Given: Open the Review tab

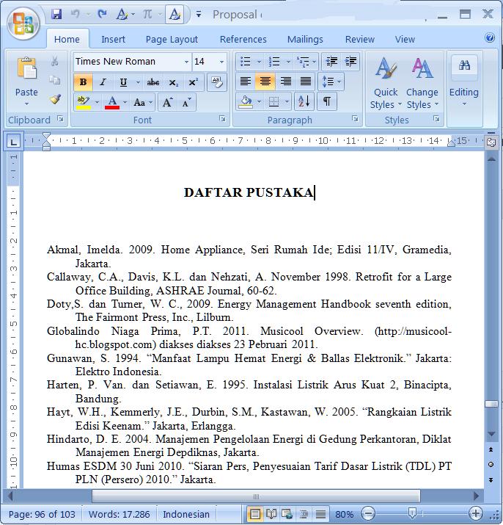Looking at the screenshot, I should 359,39.
